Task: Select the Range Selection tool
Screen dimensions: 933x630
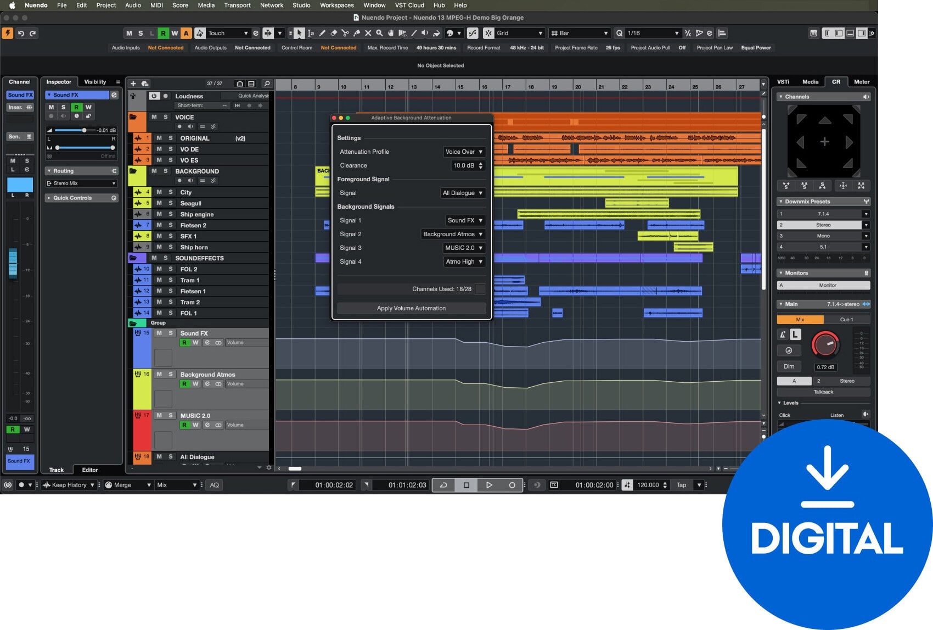Action: tap(311, 33)
